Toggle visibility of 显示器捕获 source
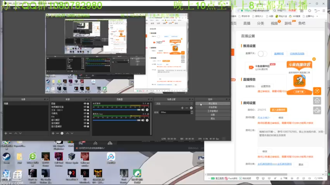 pyautogui.click(x=85, y=127)
